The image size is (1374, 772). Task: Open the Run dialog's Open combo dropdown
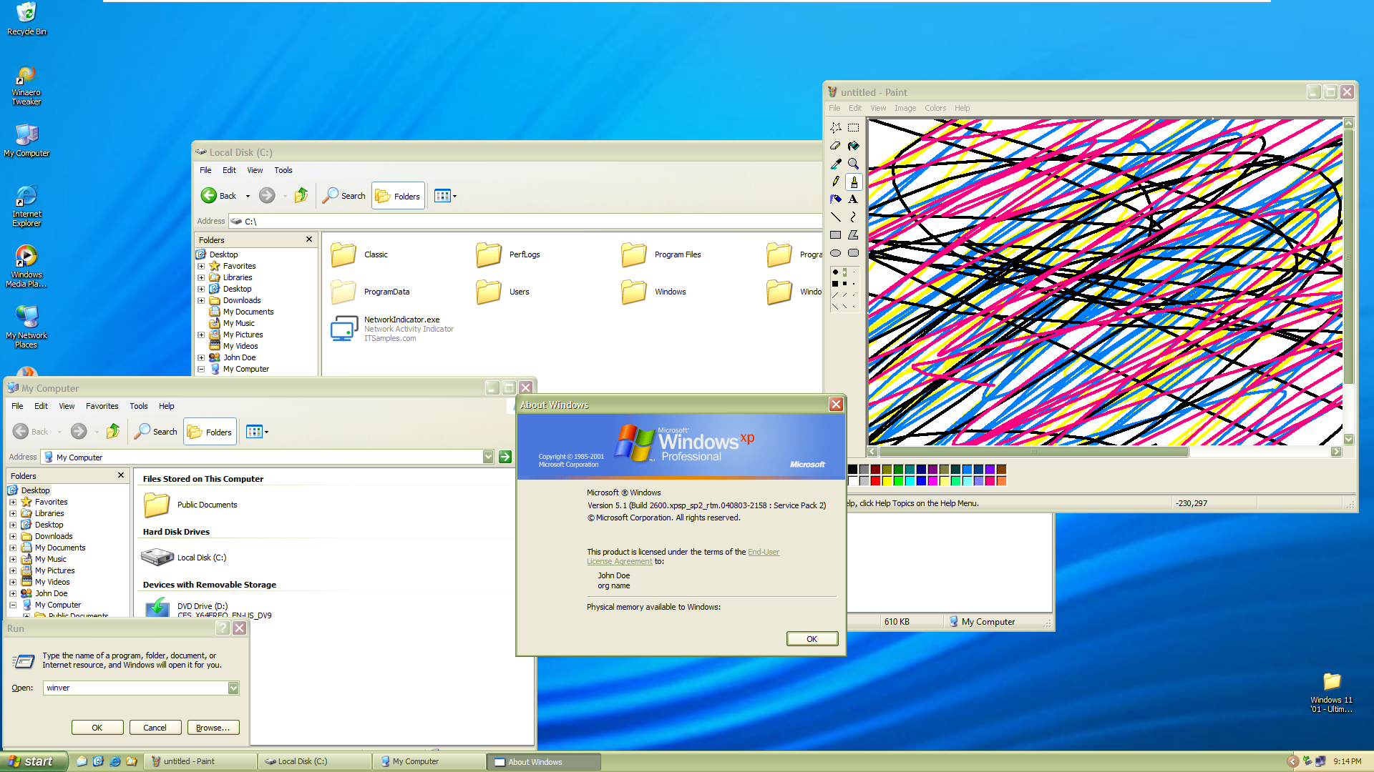tap(233, 688)
